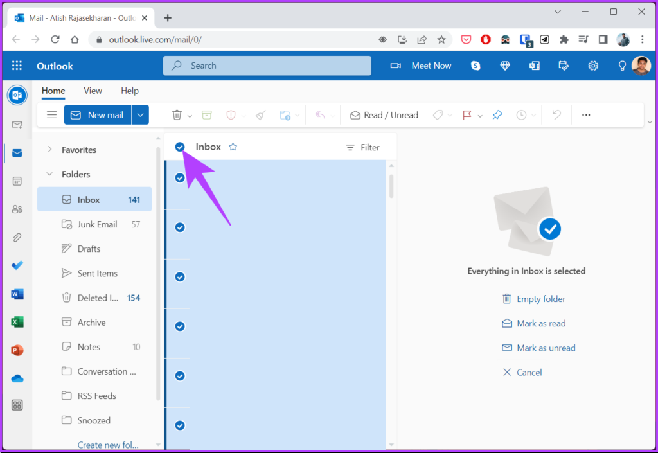
Task: Launch PowerPoint from the left rail
Action: tap(17, 350)
